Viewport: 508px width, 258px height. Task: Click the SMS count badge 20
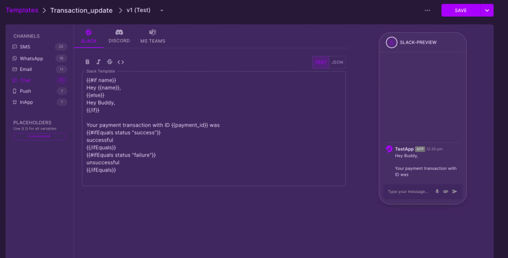(61, 47)
